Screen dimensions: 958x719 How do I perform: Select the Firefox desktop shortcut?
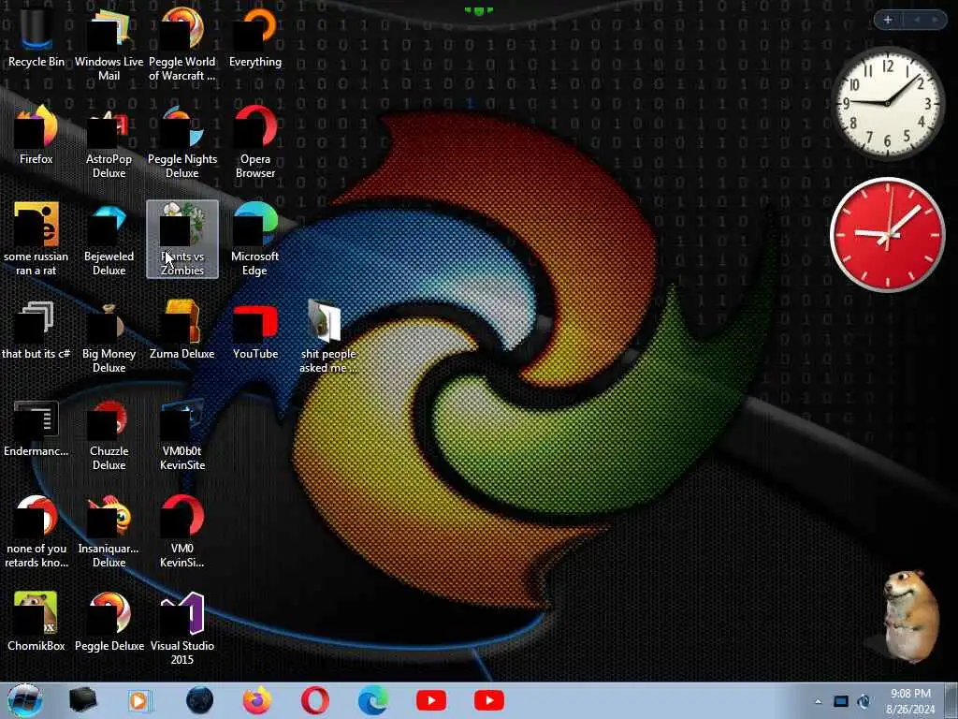36,135
